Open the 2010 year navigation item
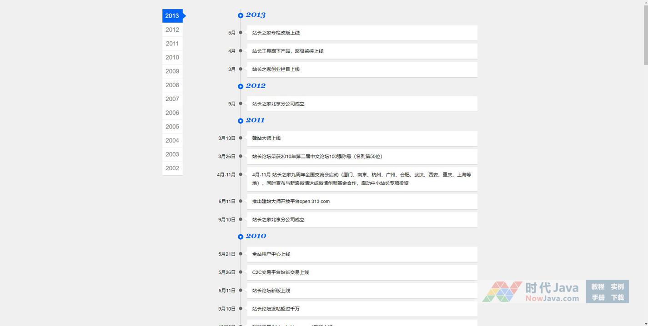 (172, 58)
